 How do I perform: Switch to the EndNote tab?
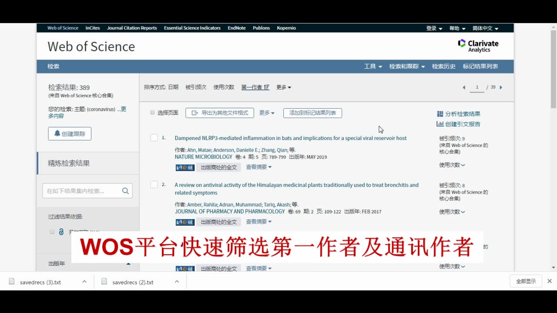click(x=237, y=28)
